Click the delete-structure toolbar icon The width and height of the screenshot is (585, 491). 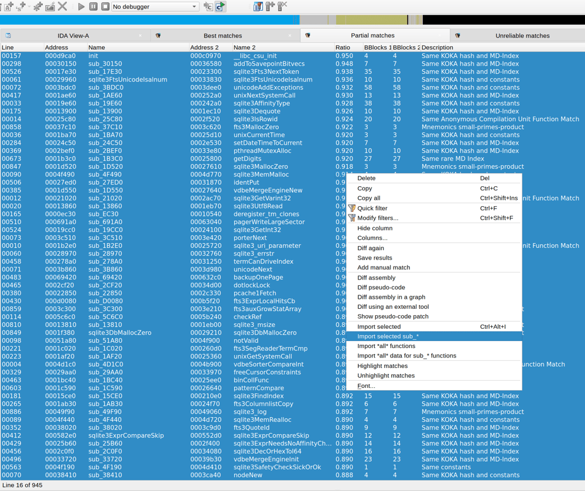[282, 6]
